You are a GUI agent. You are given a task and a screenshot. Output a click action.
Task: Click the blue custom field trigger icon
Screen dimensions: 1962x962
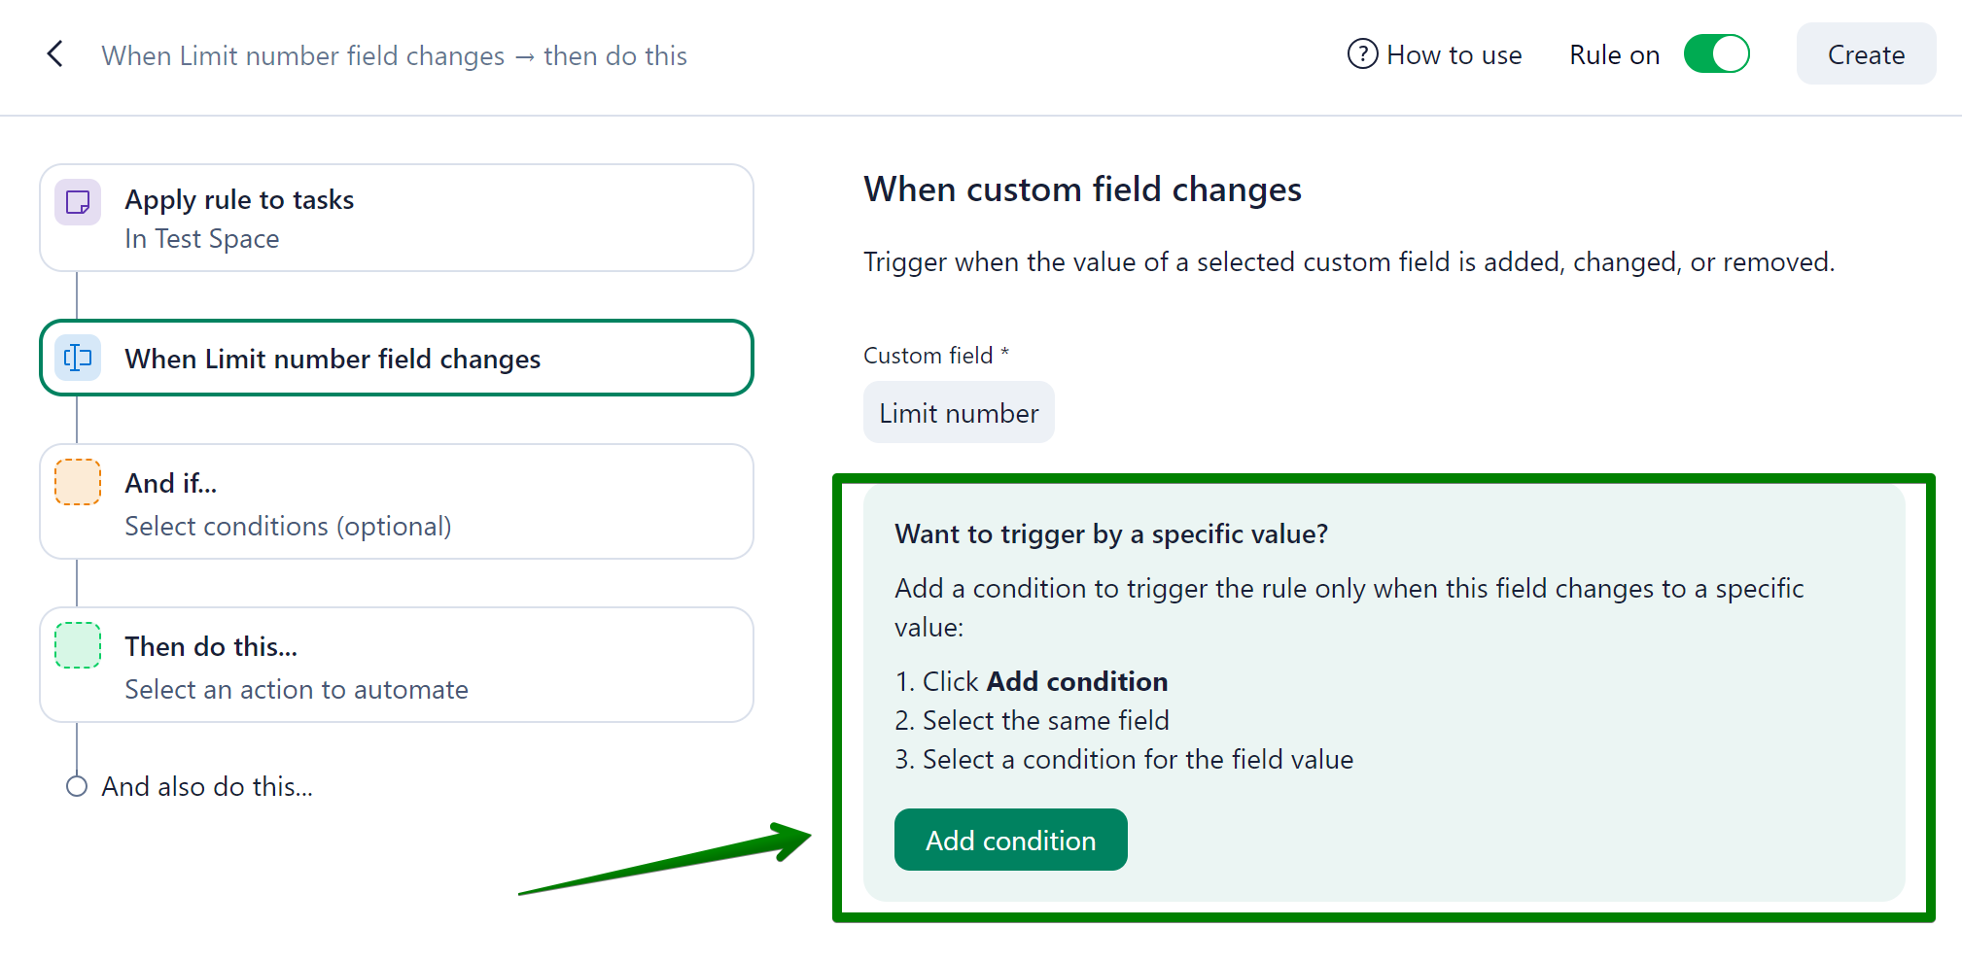click(x=78, y=358)
